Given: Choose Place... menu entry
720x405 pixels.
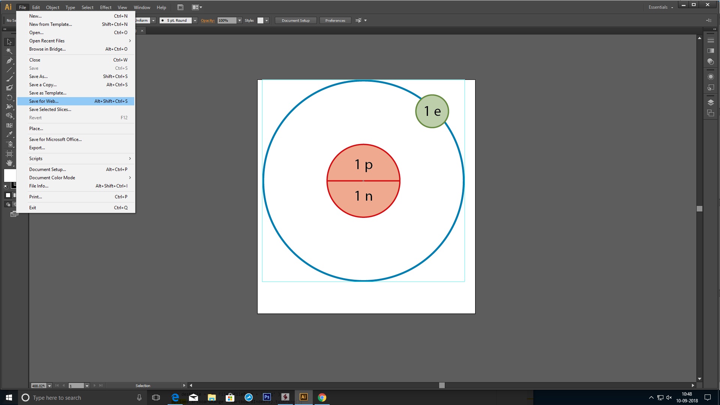Looking at the screenshot, I should [x=76, y=129].
